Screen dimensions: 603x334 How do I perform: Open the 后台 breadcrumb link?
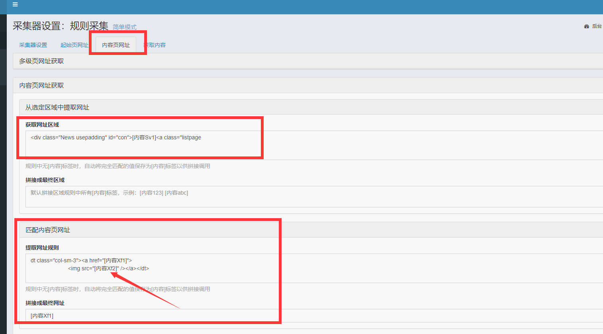point(597,26)
